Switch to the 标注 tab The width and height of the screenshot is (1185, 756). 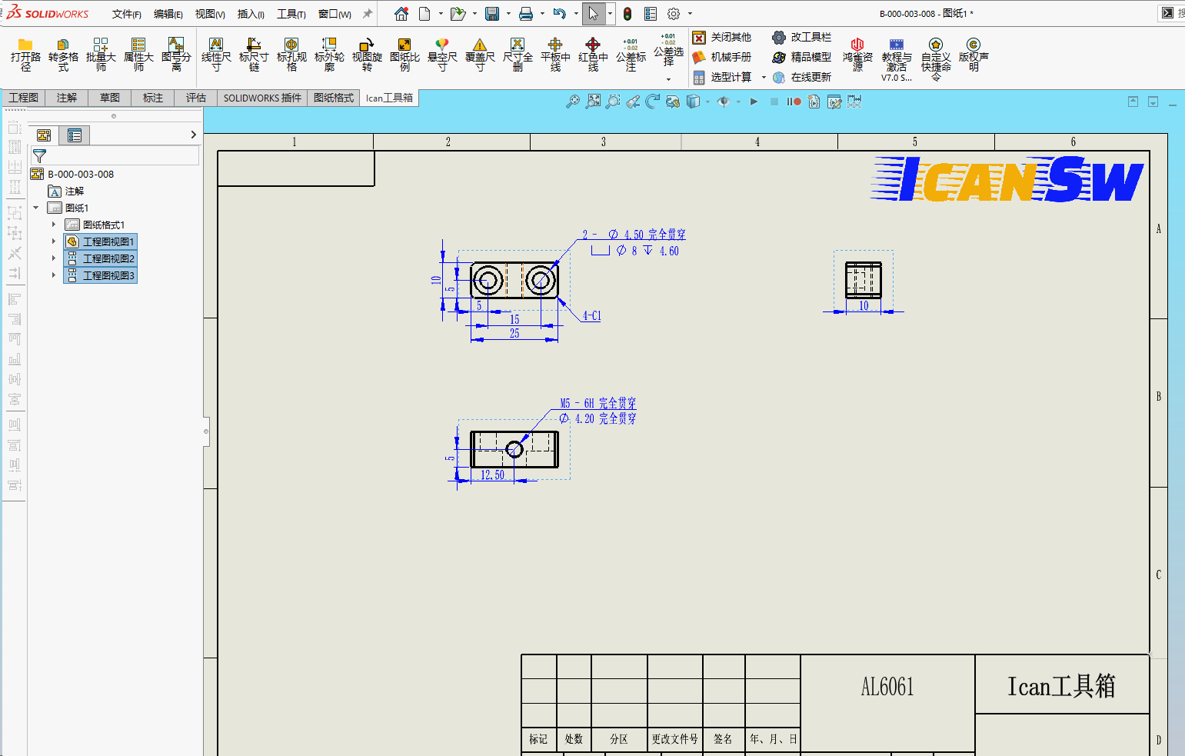click(153, 98)
